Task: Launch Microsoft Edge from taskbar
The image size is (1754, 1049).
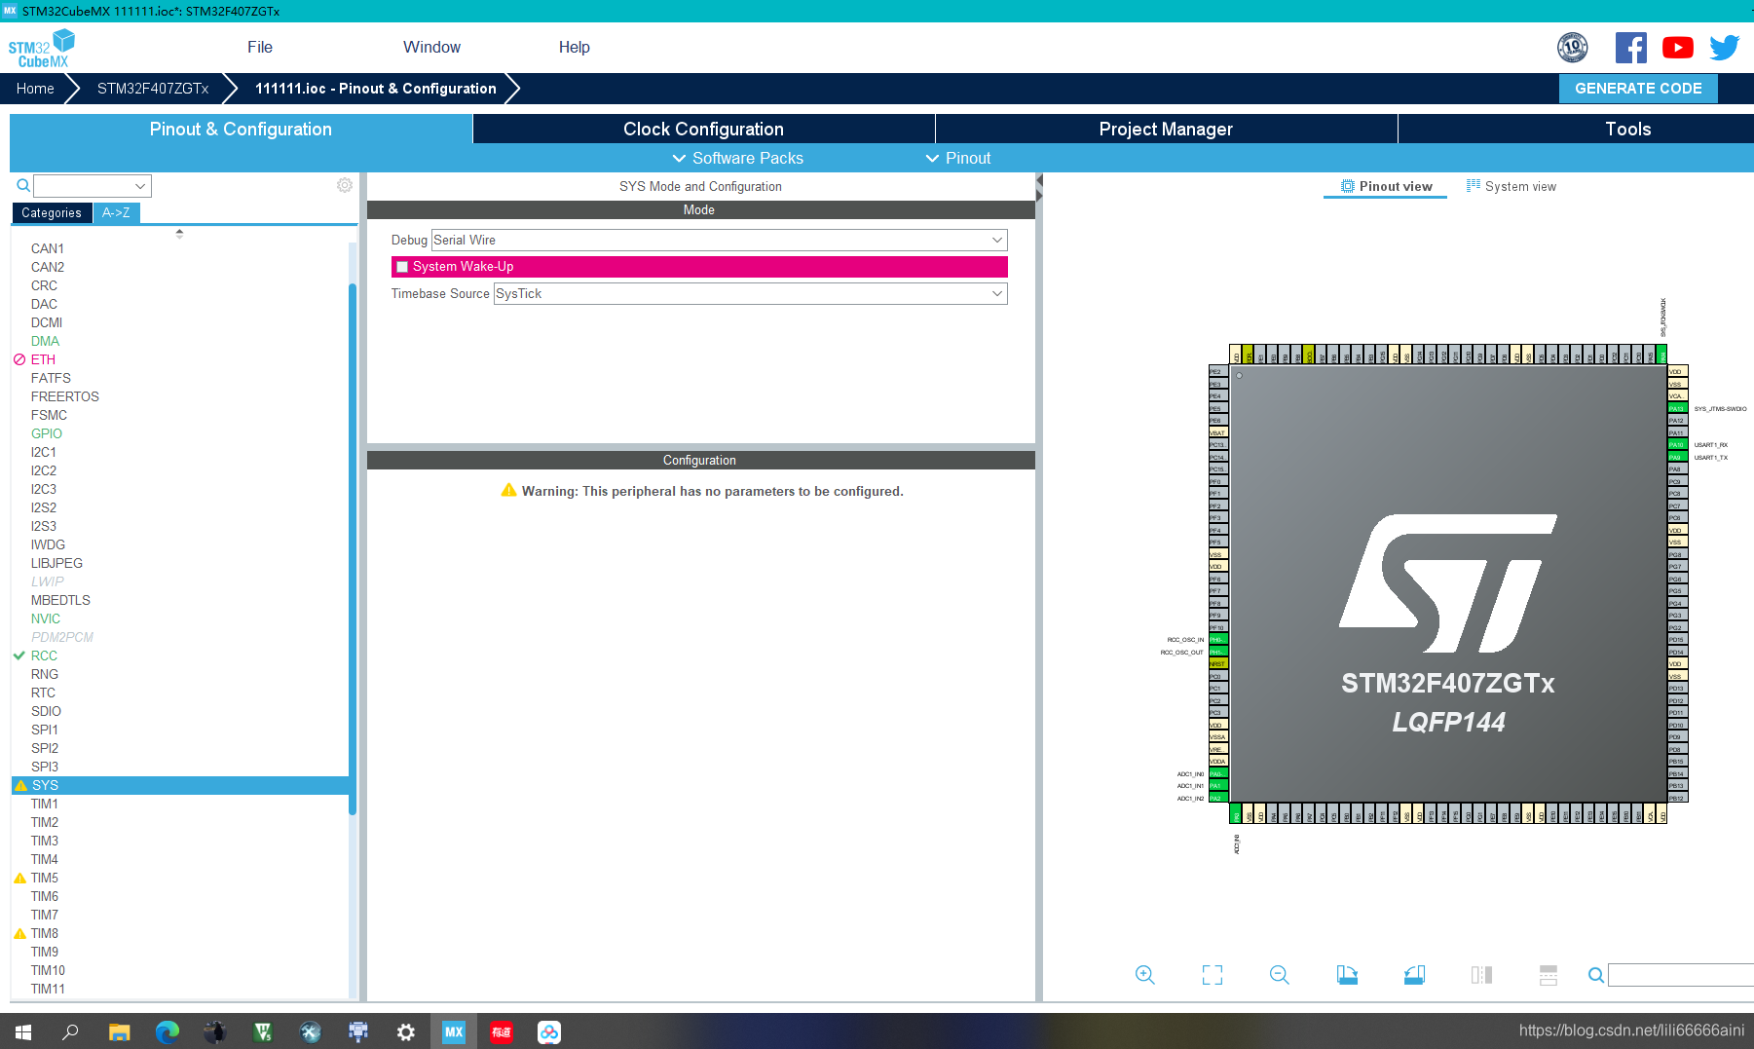Action: (167, 1031)
